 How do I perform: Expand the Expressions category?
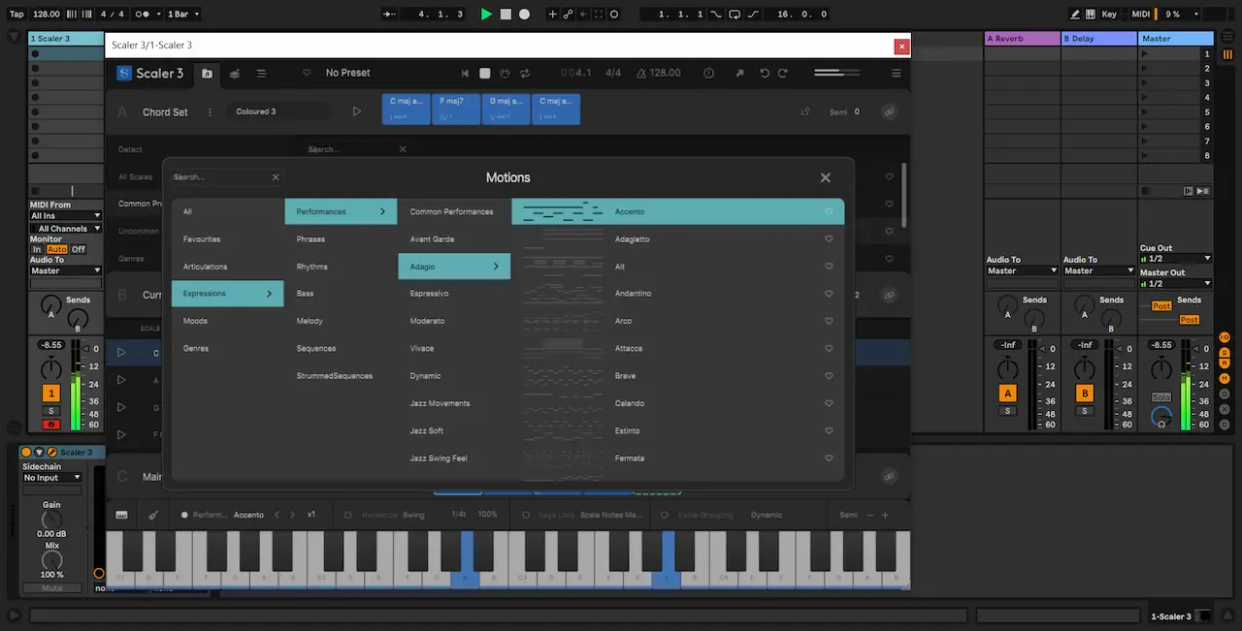(x=227, y=294)
